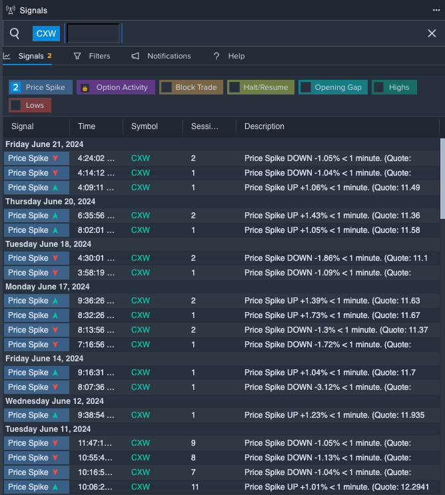Click down arrow on 4:14:12 Price Spike

[55, 173]
